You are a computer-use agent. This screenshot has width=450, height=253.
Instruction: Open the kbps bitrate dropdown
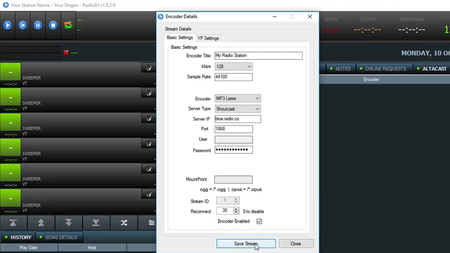point(233,67)
